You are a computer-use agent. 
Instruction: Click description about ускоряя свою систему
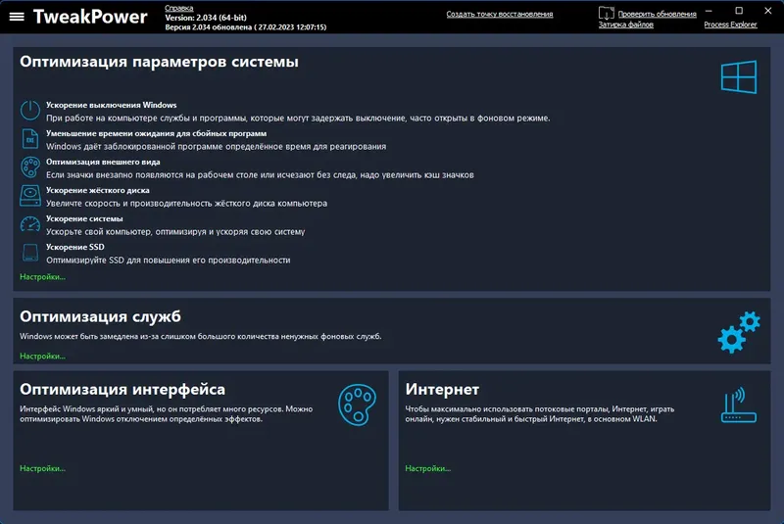175,232
